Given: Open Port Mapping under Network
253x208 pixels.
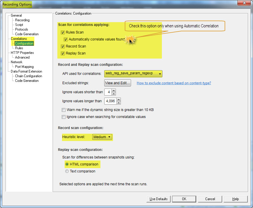Looking at the screenshot, I should (x=24, y=67).
